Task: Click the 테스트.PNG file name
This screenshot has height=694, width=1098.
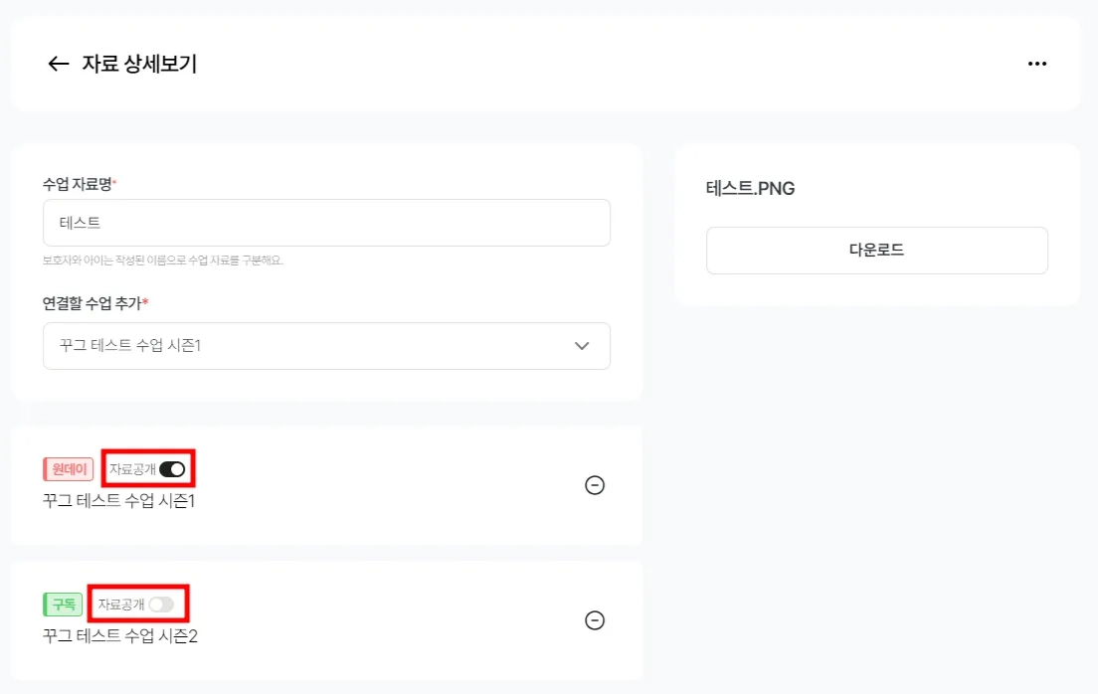Action: (x=751, y=189)
